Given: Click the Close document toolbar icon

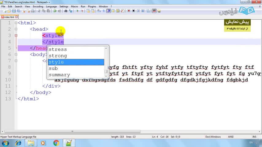Looking at the screenshot, I should point(23,11).
